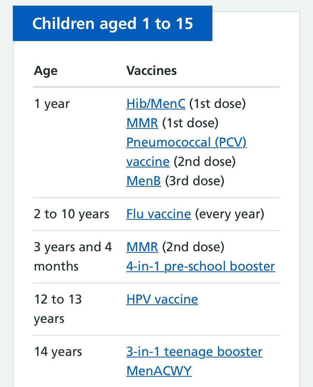Click the 'Children aged 1 to 15' heading
Screen dimensions: 313x387
point(112,24)
